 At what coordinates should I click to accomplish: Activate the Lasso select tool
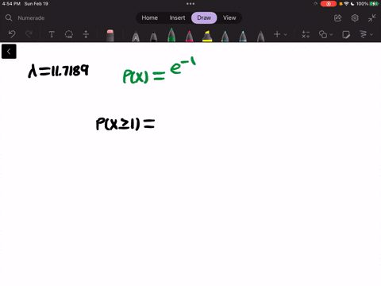tap(69, 34)
